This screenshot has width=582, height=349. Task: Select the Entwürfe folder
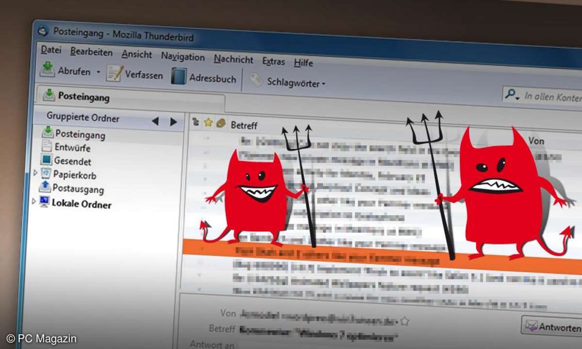66,147
